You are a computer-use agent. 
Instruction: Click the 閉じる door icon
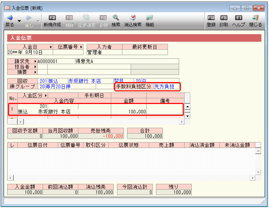[x=255, y=18]
